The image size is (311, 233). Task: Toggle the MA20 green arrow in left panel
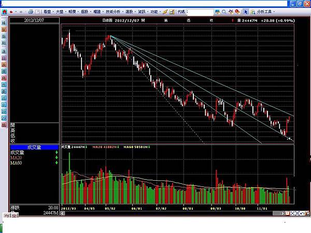coord(56,157)
